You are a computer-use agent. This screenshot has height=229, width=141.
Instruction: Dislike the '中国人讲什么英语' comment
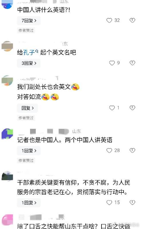132,20
